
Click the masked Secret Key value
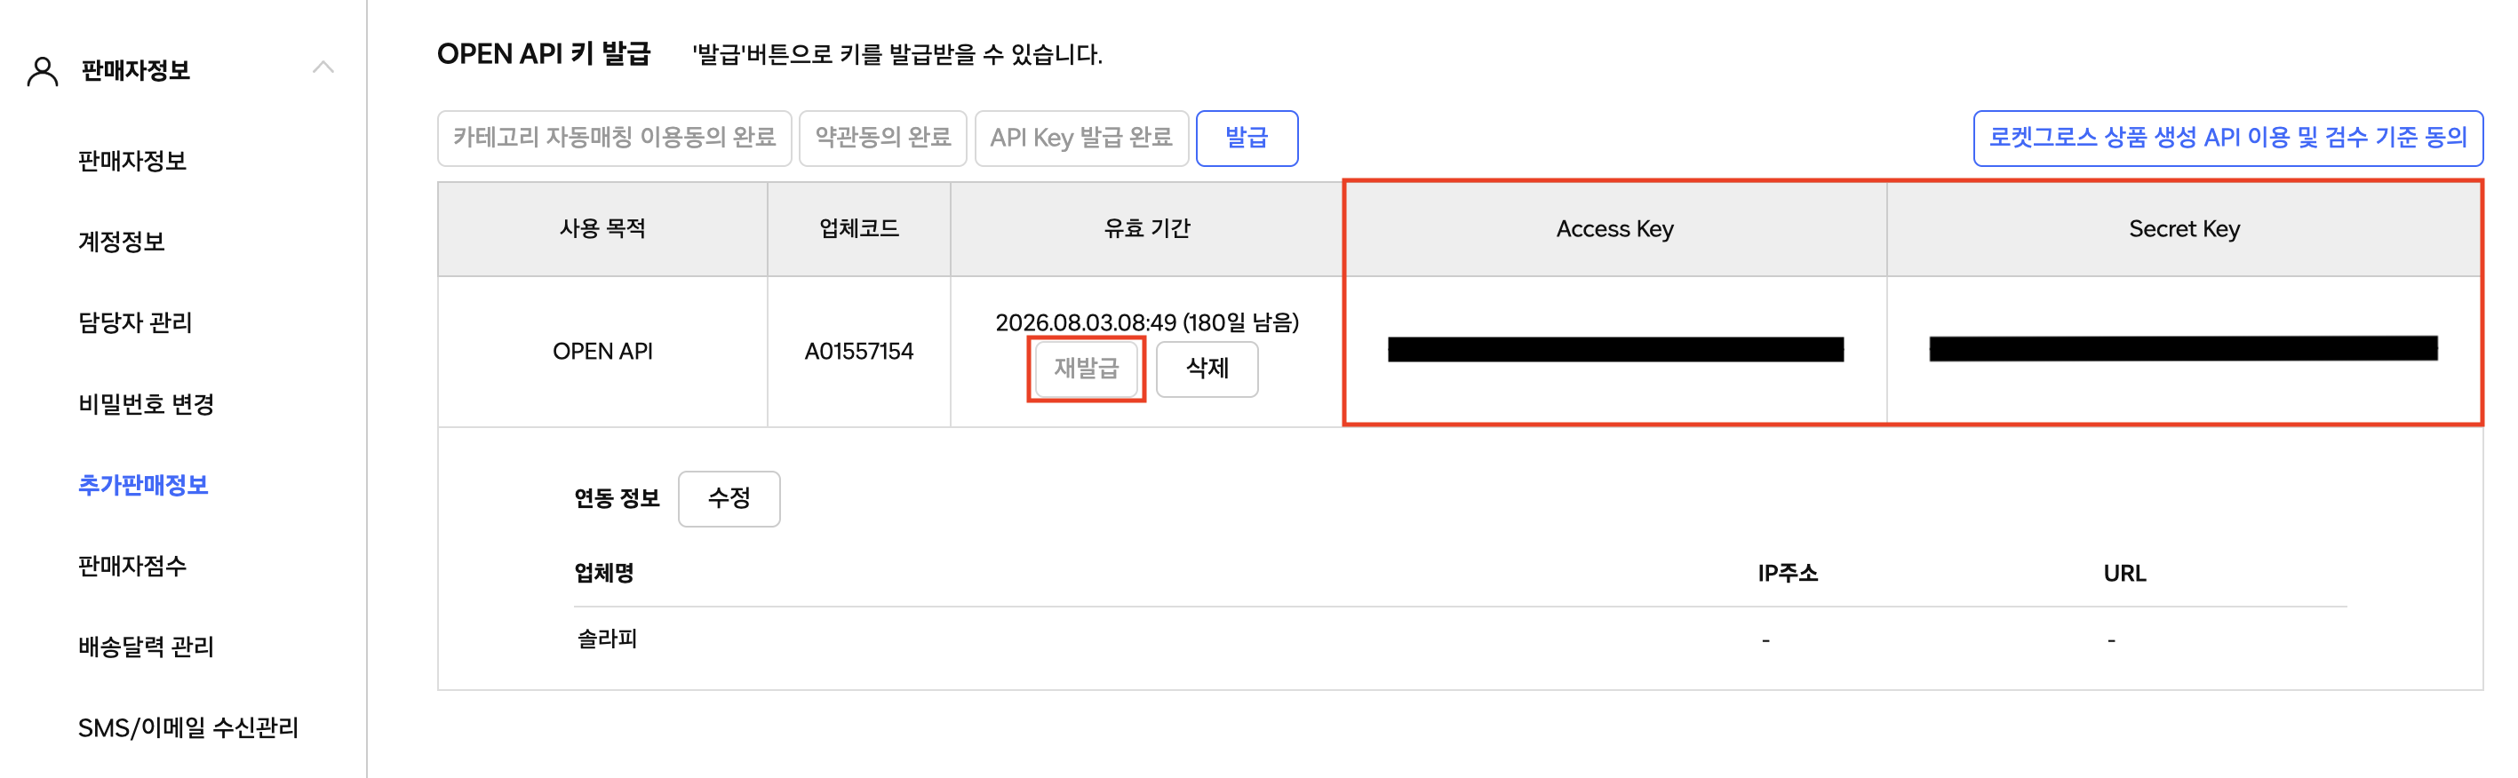2183,348
